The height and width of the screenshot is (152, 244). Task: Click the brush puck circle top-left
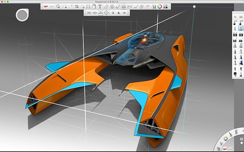(x=22, y=15)
